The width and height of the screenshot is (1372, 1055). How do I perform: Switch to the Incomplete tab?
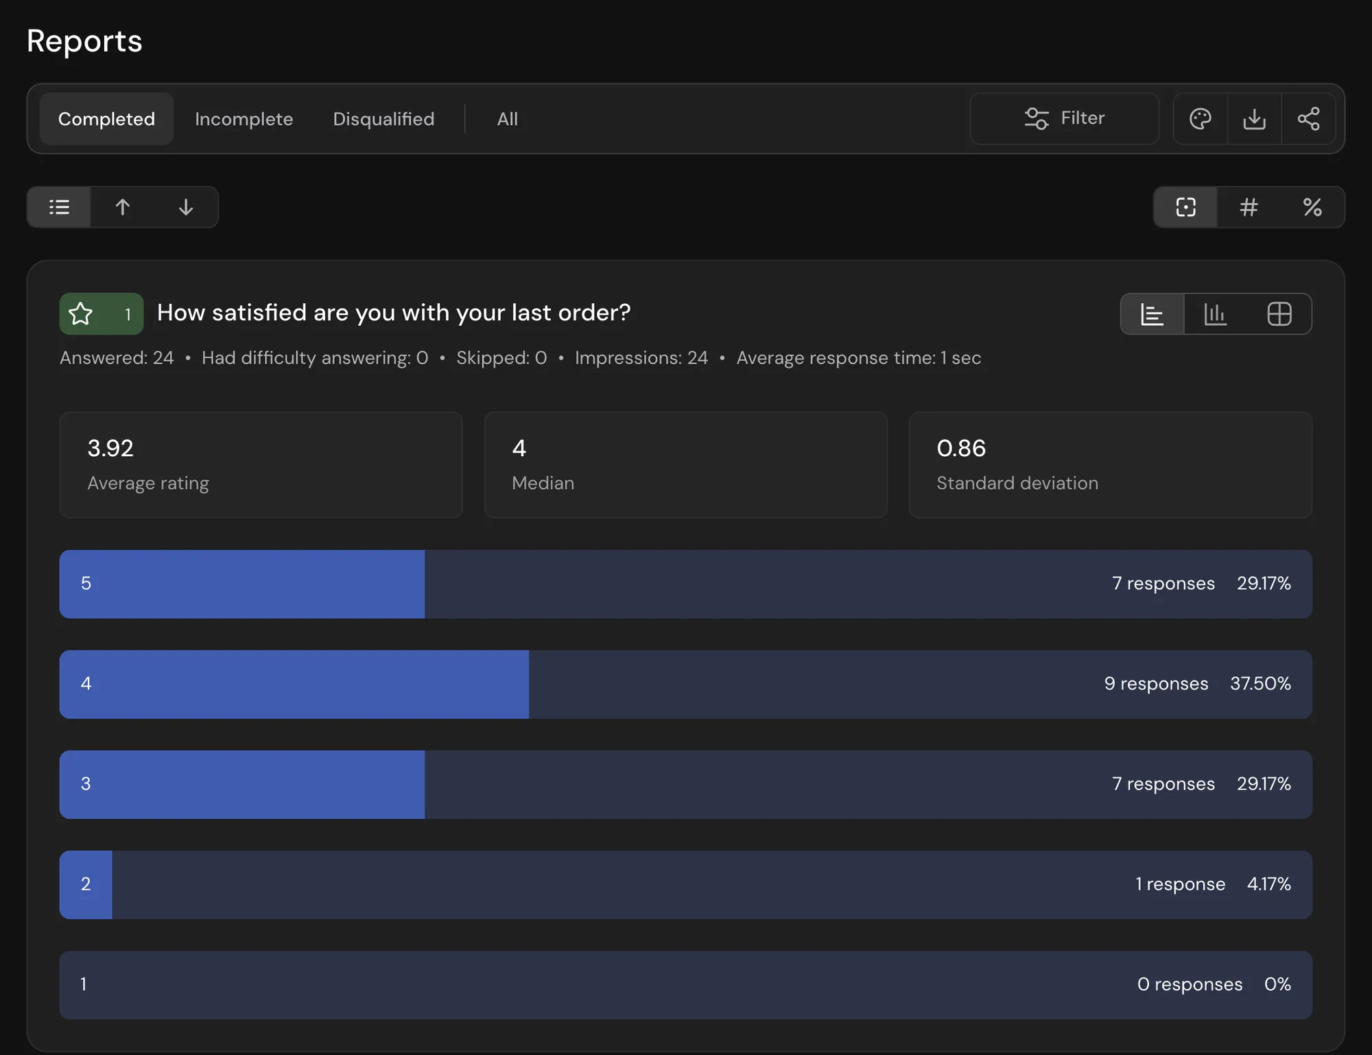(244, 119)
